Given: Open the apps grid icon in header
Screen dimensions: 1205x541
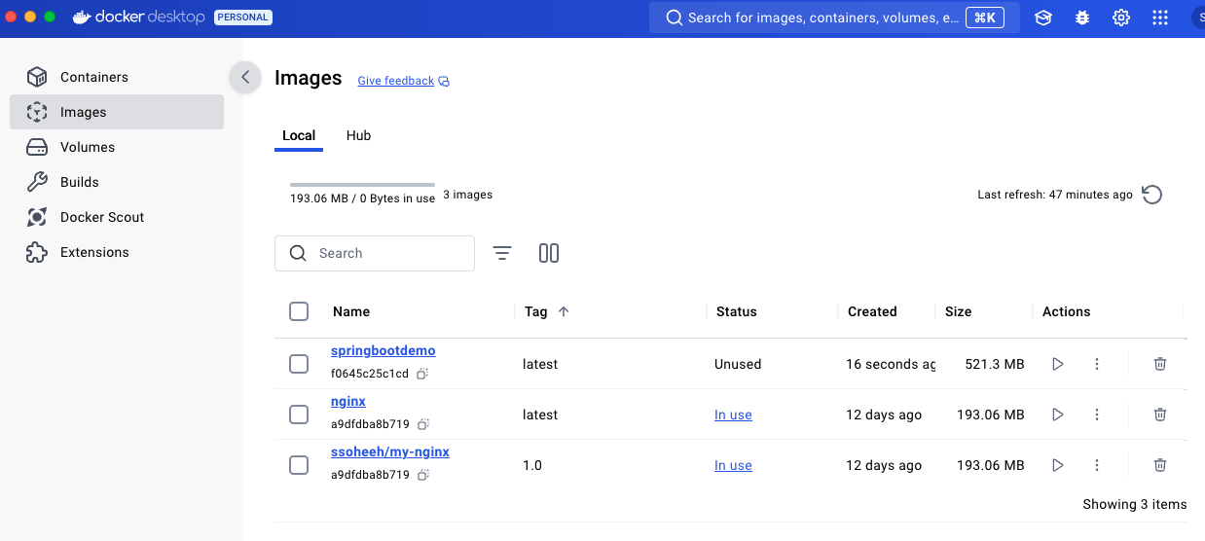Looking at the screenshot, I should [1160, 18].
